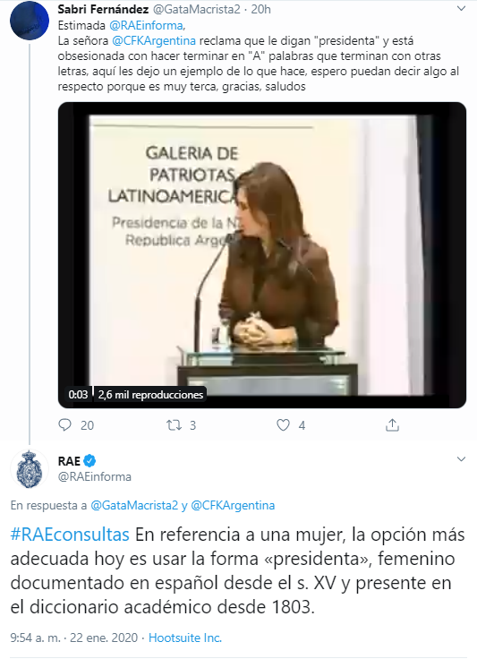The image size is (477, 659).
Task: Open @RAEinforma mention in Sabri's tweet
Action: pos(146,26)
